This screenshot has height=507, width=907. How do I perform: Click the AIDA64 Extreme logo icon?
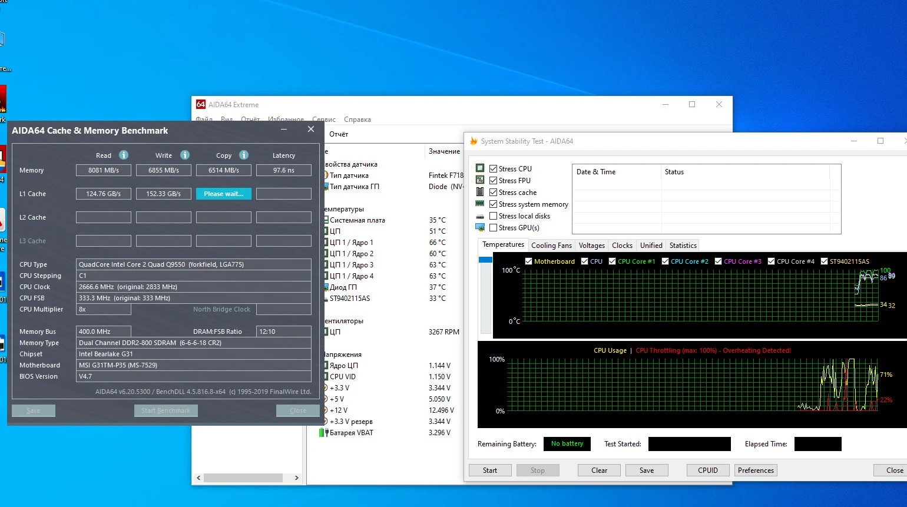click(201, 104)
